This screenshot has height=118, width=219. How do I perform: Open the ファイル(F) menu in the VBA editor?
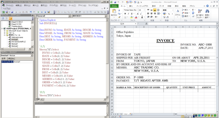point(9,5)
